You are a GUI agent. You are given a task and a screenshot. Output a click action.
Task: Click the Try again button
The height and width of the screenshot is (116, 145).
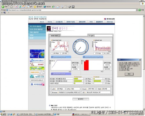[91, 36]
